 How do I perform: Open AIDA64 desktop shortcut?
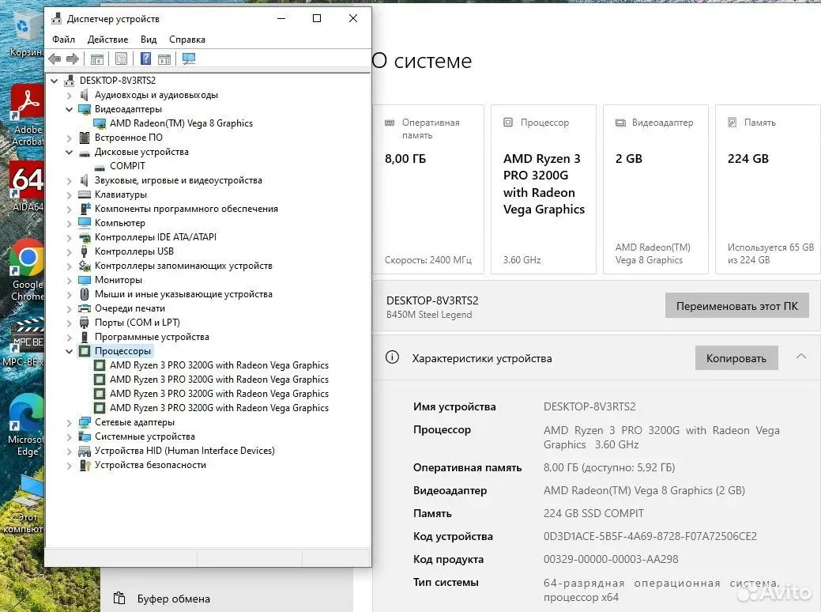27,186
